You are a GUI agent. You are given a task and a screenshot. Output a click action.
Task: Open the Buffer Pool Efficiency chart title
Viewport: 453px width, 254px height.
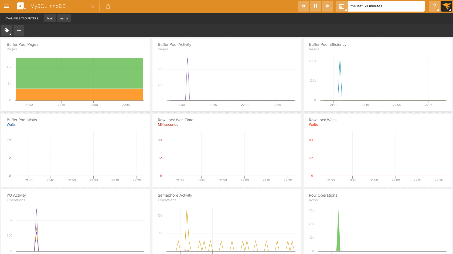(328, 44)
